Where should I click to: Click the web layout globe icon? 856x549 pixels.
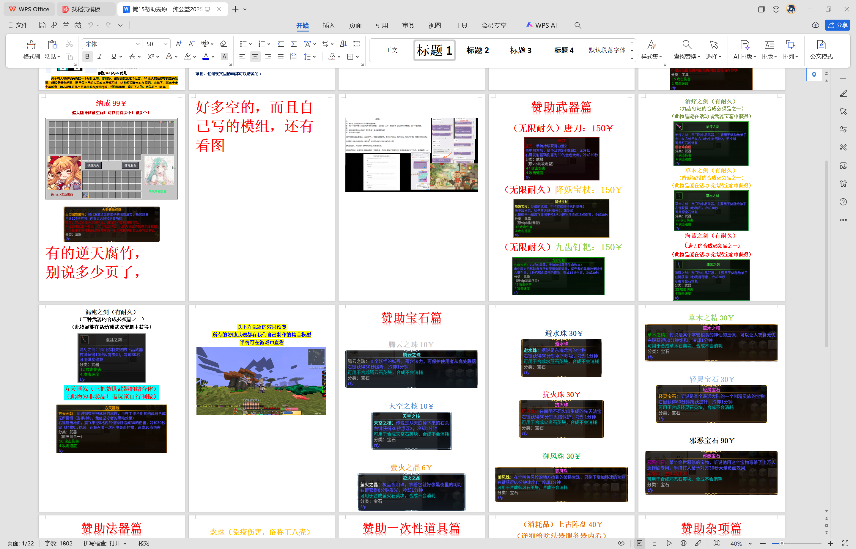point(683,543)
